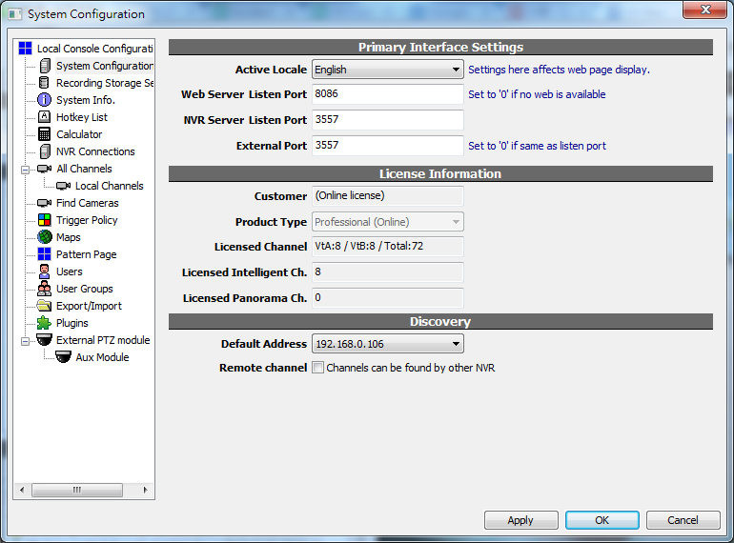Click 'Settings here affects web page display.' text
The height and width of the screenshot is (543, 734).
click(559, 70)
